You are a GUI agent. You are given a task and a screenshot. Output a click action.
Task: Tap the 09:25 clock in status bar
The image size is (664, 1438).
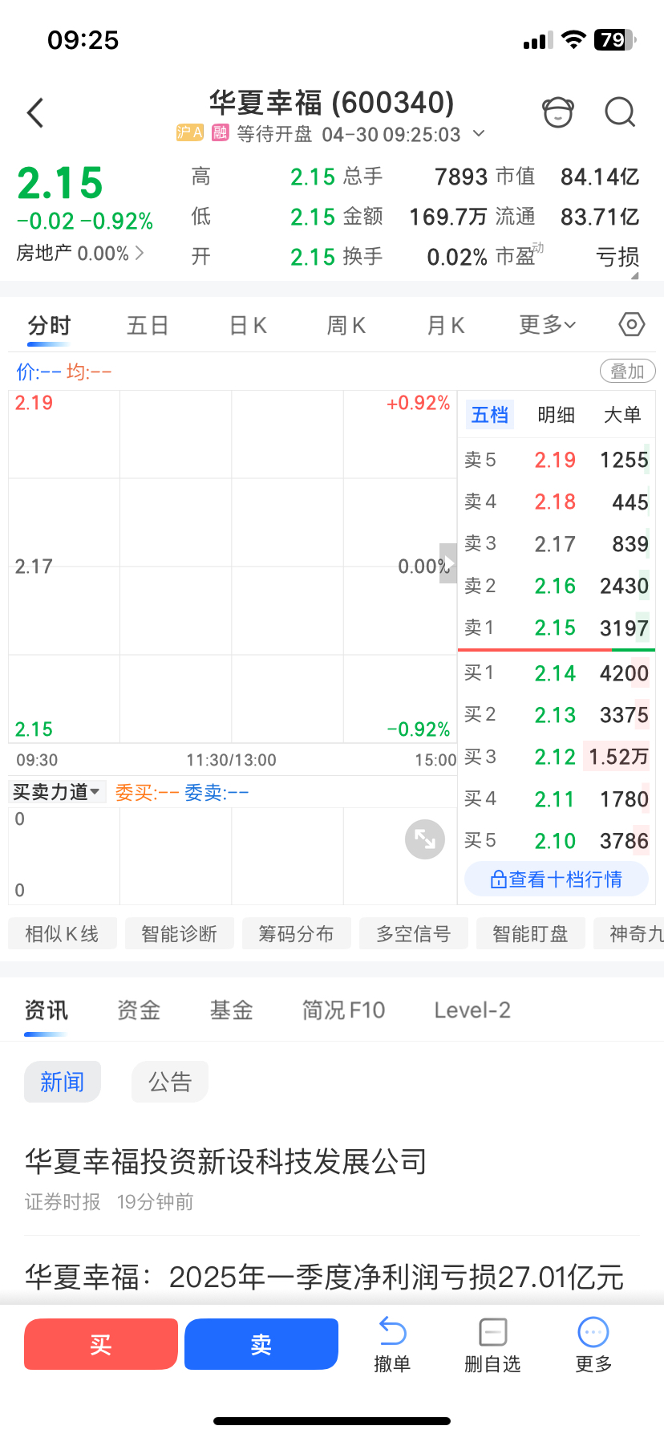tap(83, 40)
